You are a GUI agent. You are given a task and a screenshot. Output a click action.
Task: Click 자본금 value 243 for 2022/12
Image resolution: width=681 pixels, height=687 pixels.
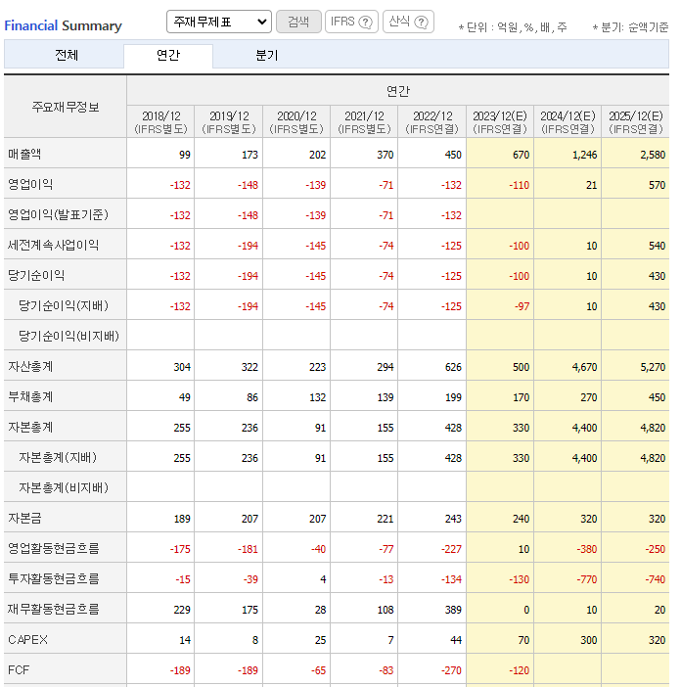click(x=453, y=519)
